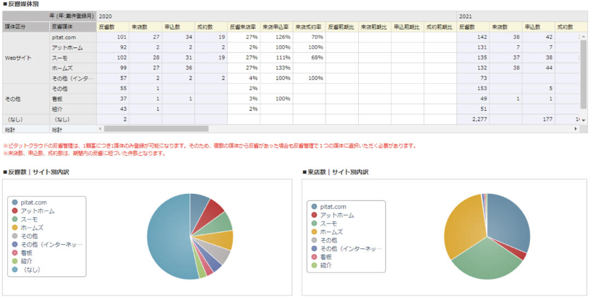Toggle （なし） in the 反響数 chart legend
This screenshot has width=595, height=297.
(x=26, y=269)
